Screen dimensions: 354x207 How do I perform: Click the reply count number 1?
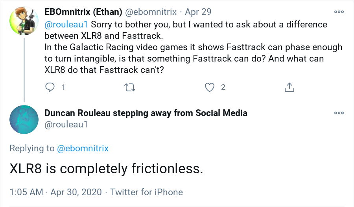[63, 87]
